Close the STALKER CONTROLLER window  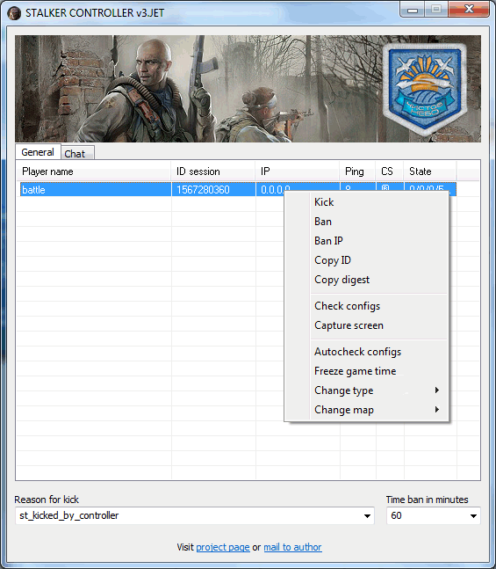click(469, 10)
